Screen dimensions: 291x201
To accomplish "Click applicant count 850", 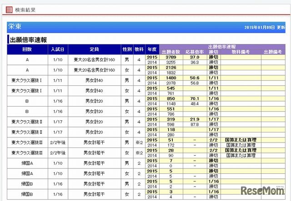I will (171, 99).
